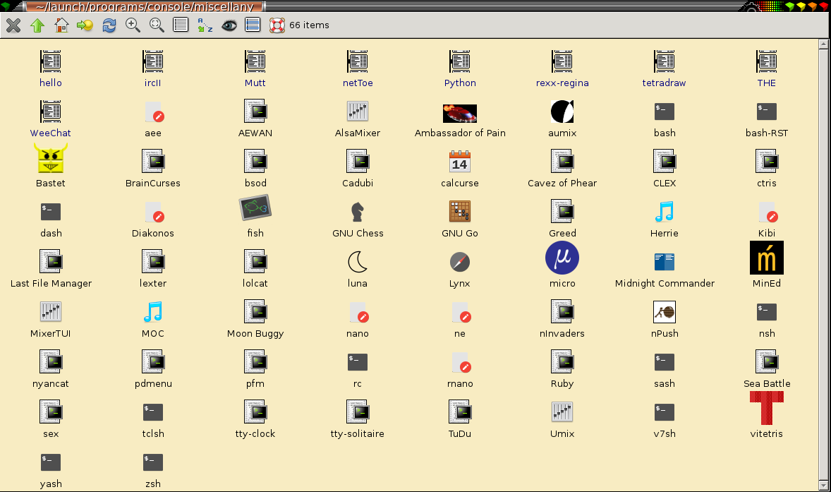This screenshot has height=492, width=831.
Task: Select the luna crescent moon icon
Action: tap(358, 261)
